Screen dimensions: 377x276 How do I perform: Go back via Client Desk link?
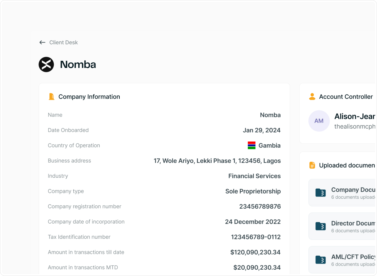pos(64,42)
